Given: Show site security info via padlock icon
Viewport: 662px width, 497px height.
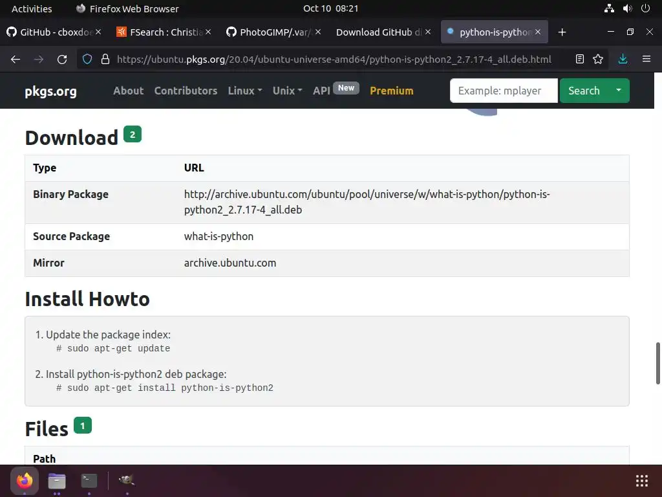Looking at the screenshot, I should click(x=105, y=59).
